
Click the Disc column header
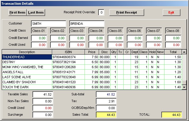tap(104, 52)
